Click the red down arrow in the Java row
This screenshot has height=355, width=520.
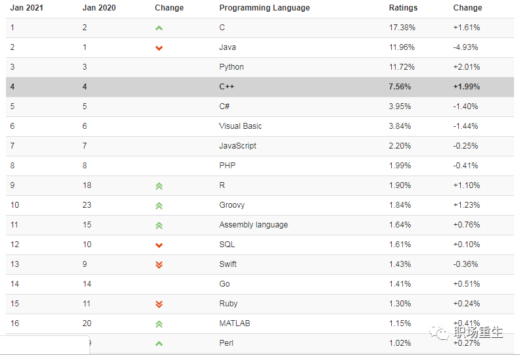159,48
